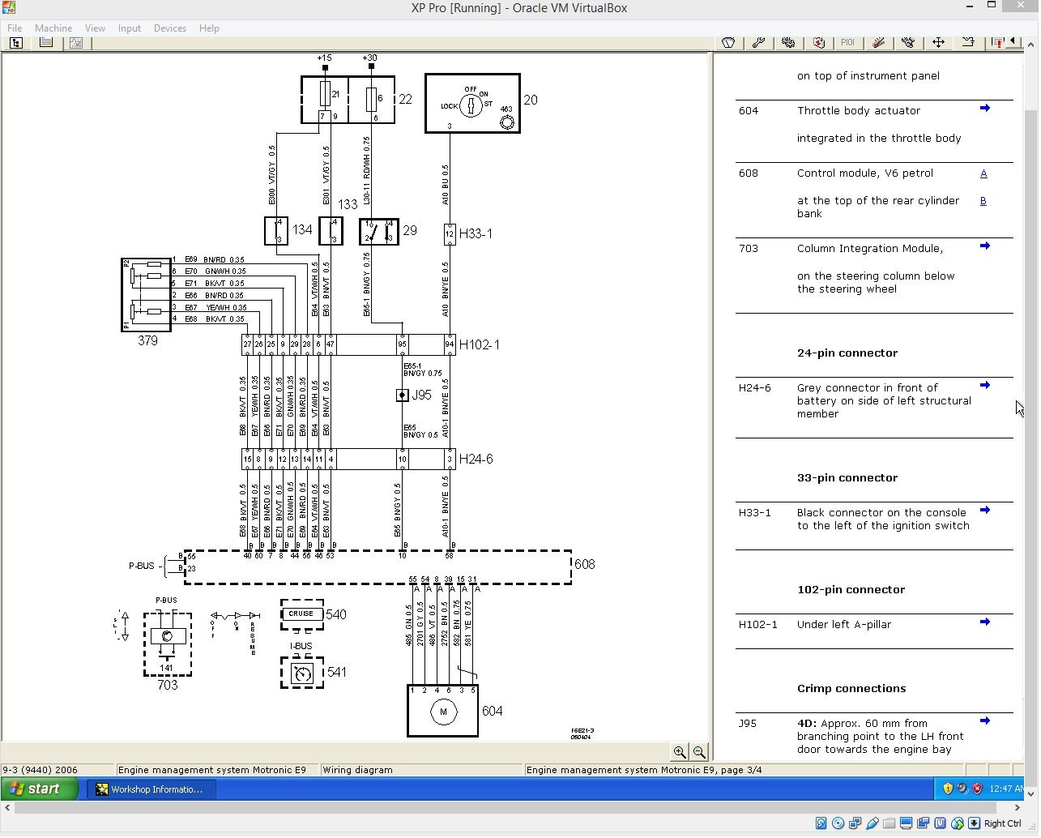The width and height of the screenshot is (1041, 838).
Task: Click the A link next to Control module, V6 petrol
Action: [x=983, y=173]
